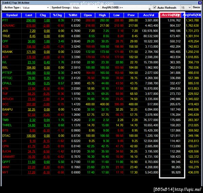This screenshot has width=203, height=193.
Task: Select the LH symbol
Action: [x=4, y=141]
